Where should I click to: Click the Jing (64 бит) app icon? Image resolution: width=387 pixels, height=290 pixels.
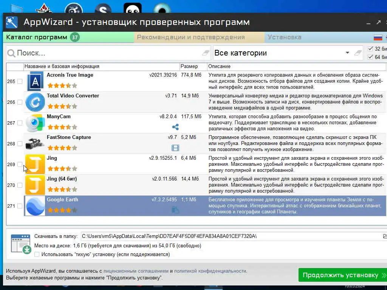point(35,185)
